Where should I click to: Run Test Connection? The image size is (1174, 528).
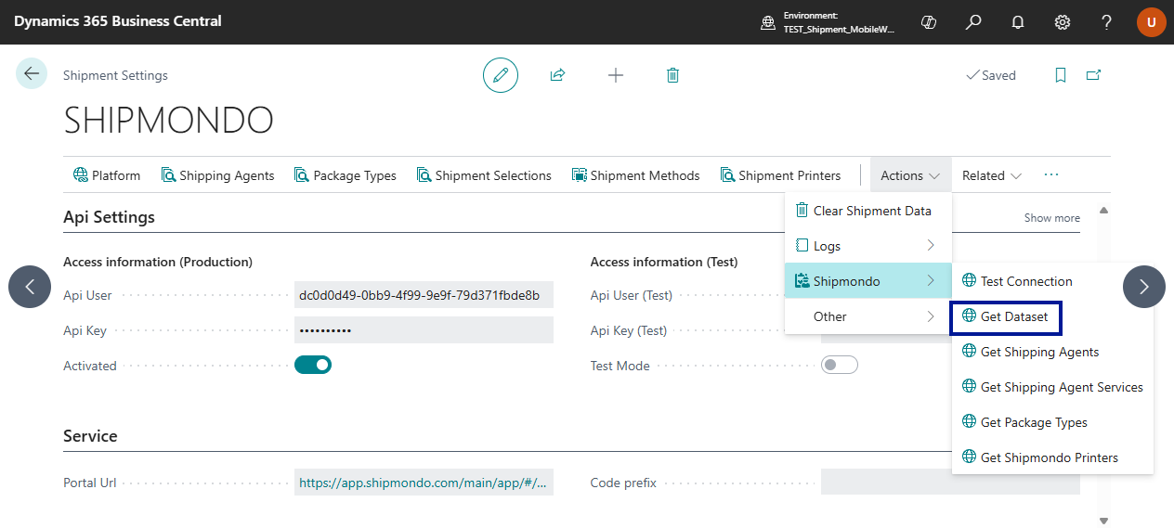[1052, 281]
